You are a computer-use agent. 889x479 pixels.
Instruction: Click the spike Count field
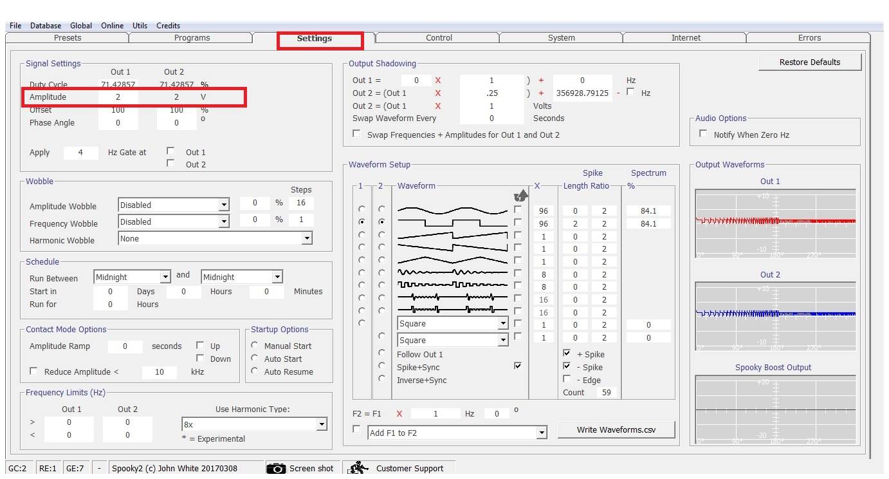606,392
